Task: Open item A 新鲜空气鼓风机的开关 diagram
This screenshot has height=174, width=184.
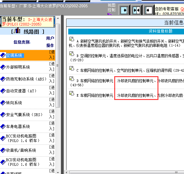Action: [126, 43]
